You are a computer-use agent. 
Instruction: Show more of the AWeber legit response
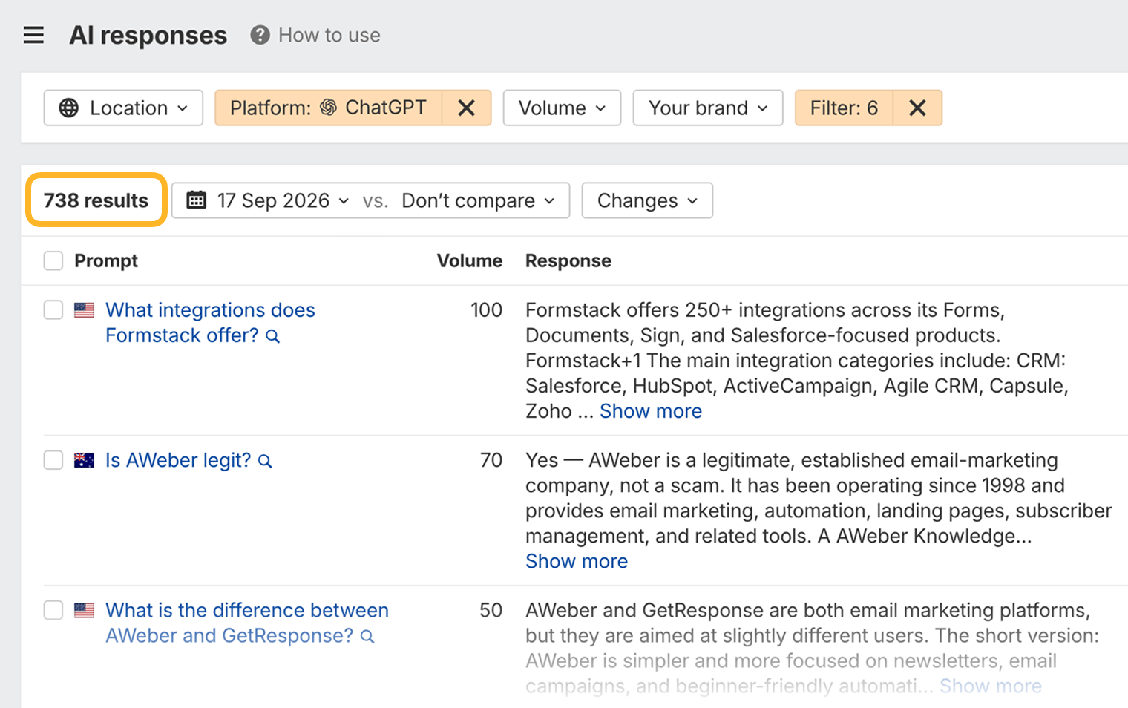pos(577,561)
